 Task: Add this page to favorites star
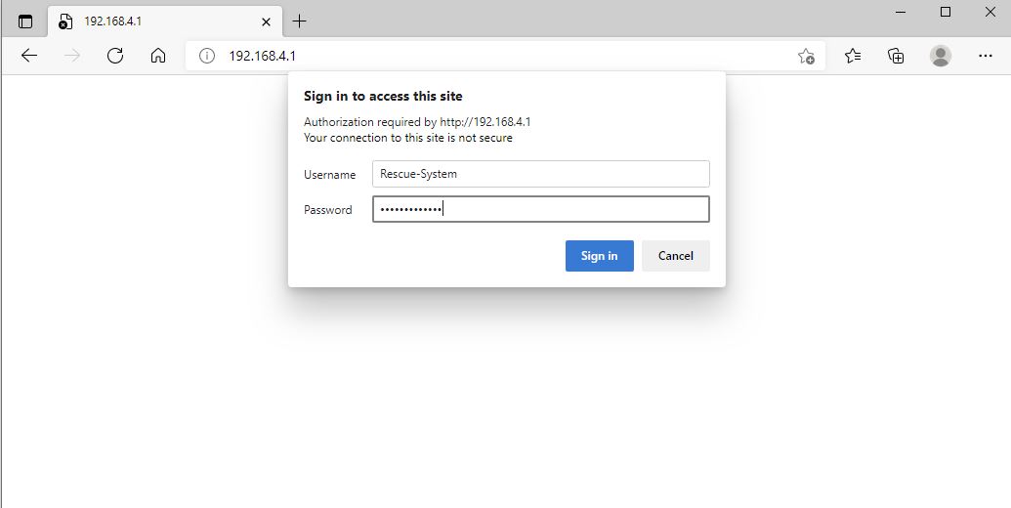coord(806,56)
